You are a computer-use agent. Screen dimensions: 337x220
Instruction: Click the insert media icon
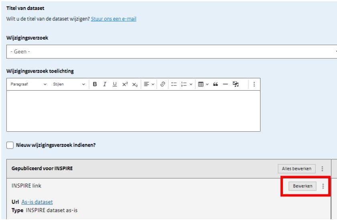(236, 84)
